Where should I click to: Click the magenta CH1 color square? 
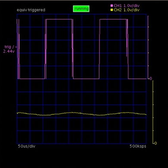[112, 6]
